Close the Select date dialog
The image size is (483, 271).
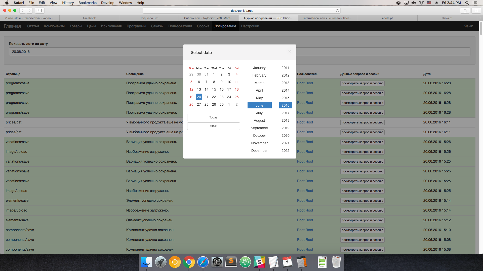click(x=290, y=51)
